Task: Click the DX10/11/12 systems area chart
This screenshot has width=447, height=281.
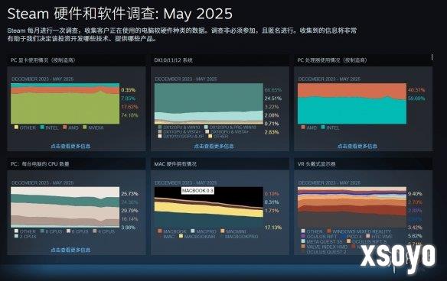Action: point(209,104)
